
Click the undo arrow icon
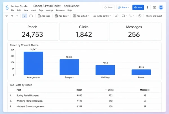click(12, 16)
